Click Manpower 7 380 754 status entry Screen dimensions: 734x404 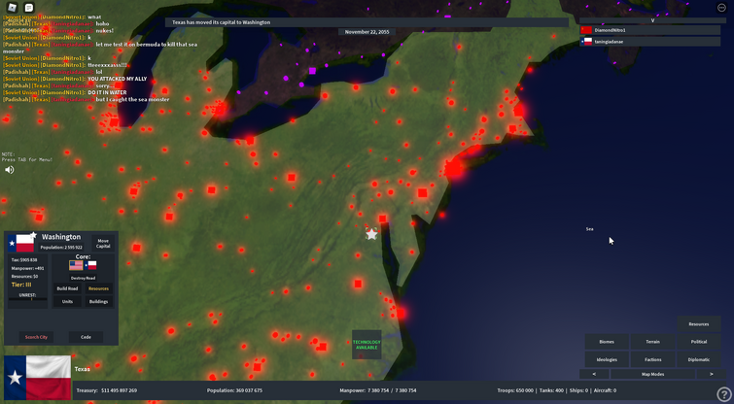pyautogui.click(x=378, y=390)
